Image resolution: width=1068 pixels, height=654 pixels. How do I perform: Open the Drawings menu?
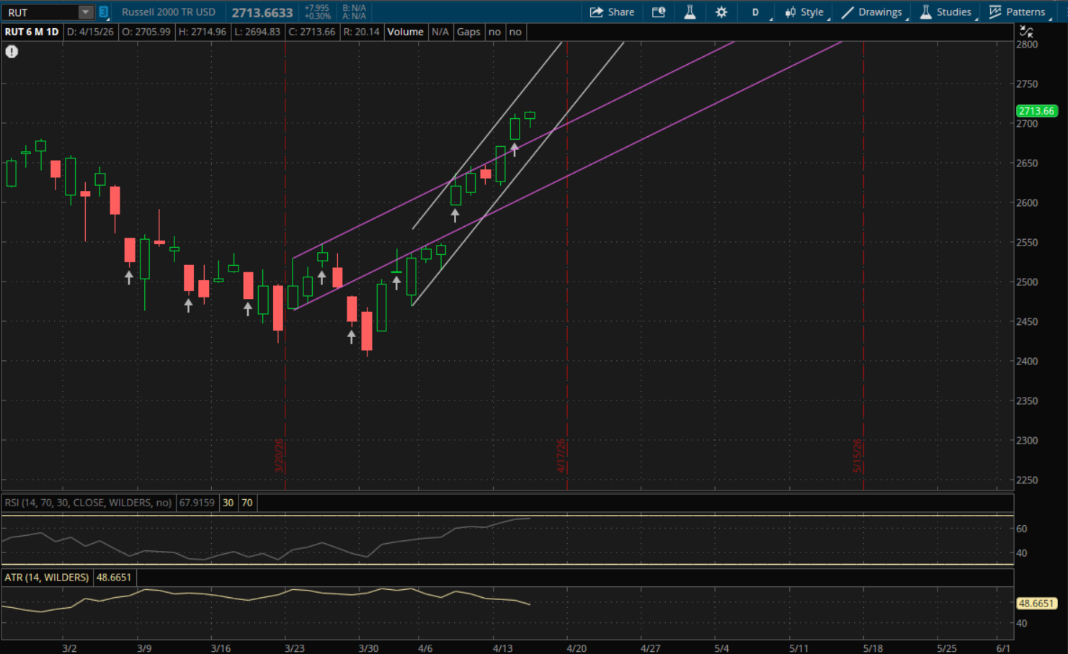click(x=872, y=12)
